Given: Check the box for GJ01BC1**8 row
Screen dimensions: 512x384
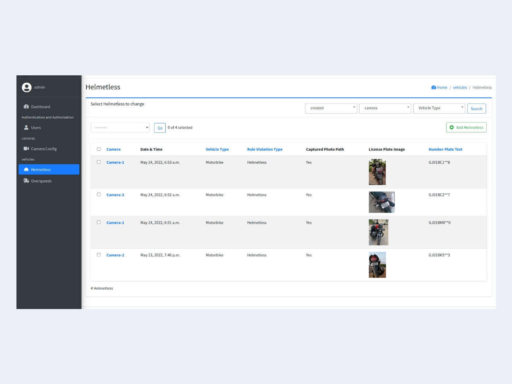Looking at the screenshot, I should pos(99,162).
